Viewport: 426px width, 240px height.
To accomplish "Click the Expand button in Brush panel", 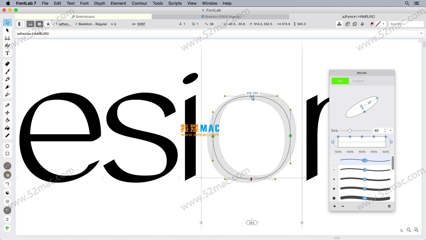I will click(358, 81).
